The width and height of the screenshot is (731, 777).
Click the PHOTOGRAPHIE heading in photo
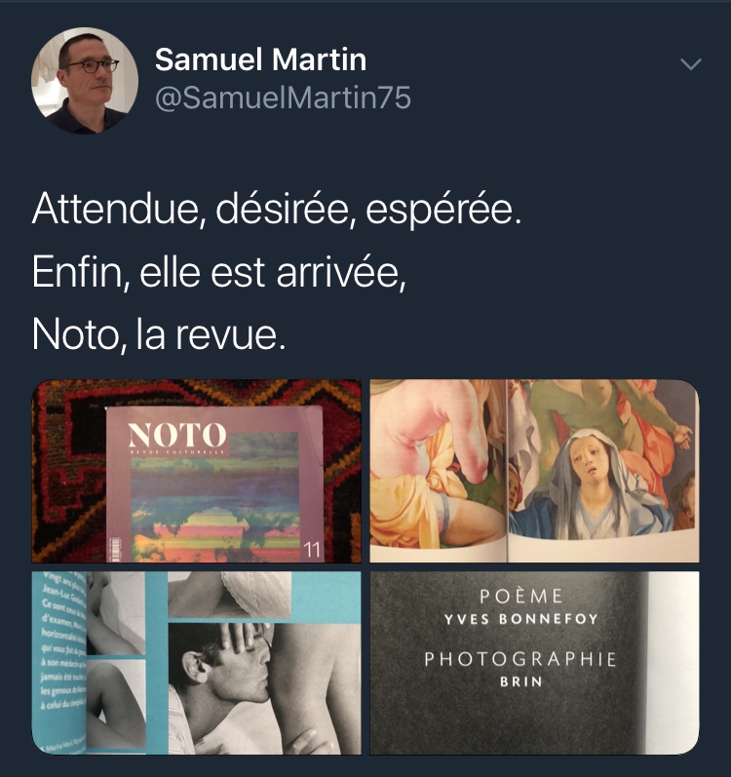520,659
